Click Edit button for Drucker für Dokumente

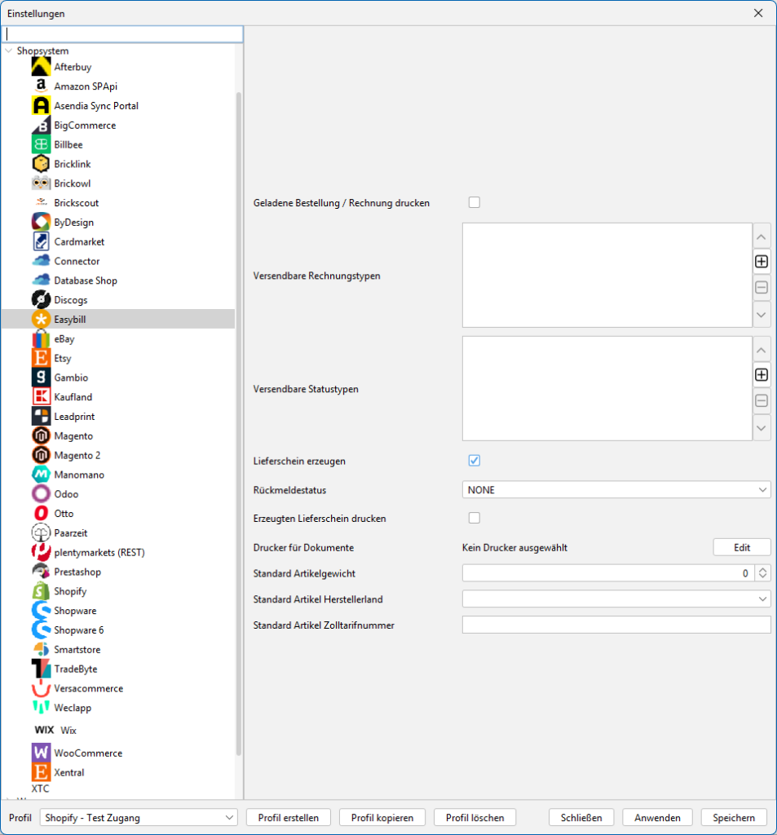(742, 547)
